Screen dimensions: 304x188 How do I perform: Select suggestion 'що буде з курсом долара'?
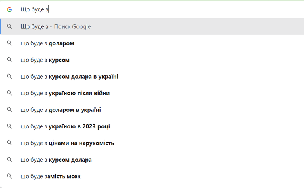pyautogui.click(x=152, y=160)
